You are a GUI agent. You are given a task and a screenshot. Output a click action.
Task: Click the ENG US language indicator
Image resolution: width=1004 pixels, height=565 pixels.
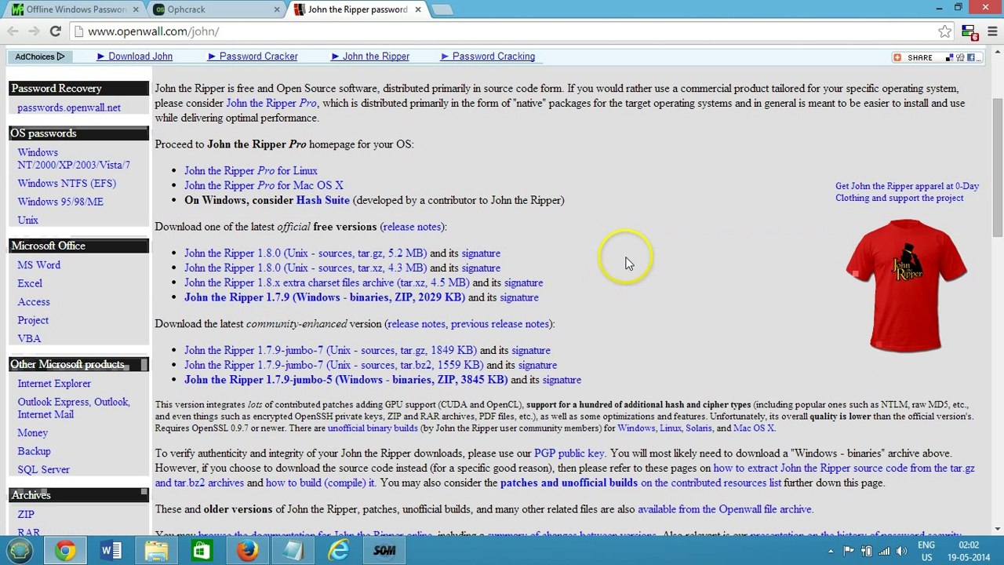click(926, 551)
